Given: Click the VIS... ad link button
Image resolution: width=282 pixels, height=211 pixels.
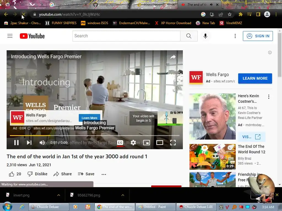Looking at the screenshot, I should 251,137.
